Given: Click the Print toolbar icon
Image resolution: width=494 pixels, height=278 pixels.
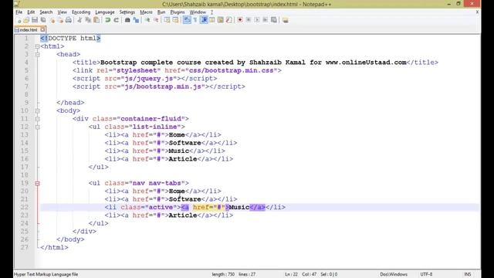Looking at the screenshot, I should (x=69, y=20).
